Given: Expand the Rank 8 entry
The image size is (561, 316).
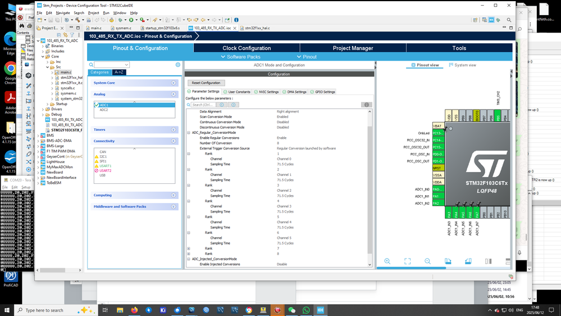Looking at the screenshot, I should pyautogui.click(x=189, y=254).
